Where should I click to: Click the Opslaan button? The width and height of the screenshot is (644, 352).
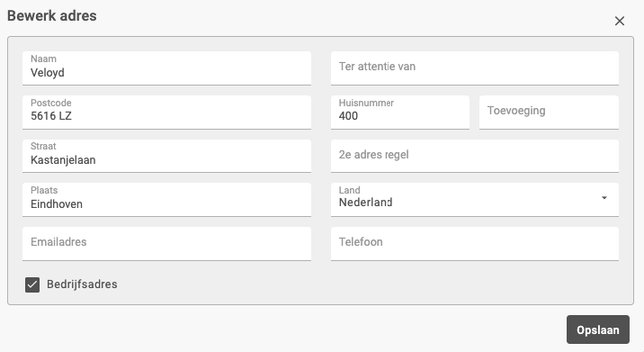coord(597,329)
